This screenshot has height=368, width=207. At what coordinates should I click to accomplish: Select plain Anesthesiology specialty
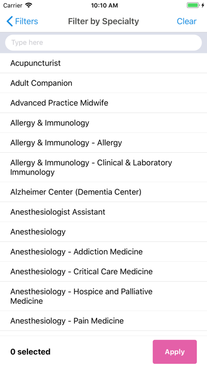point(103,232)
